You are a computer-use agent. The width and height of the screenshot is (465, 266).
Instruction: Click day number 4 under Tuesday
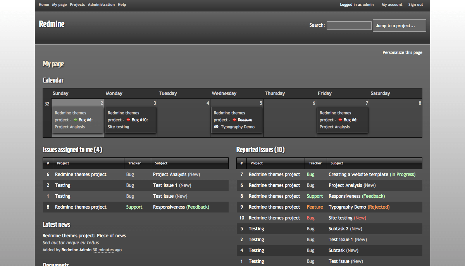coord(208,103)
